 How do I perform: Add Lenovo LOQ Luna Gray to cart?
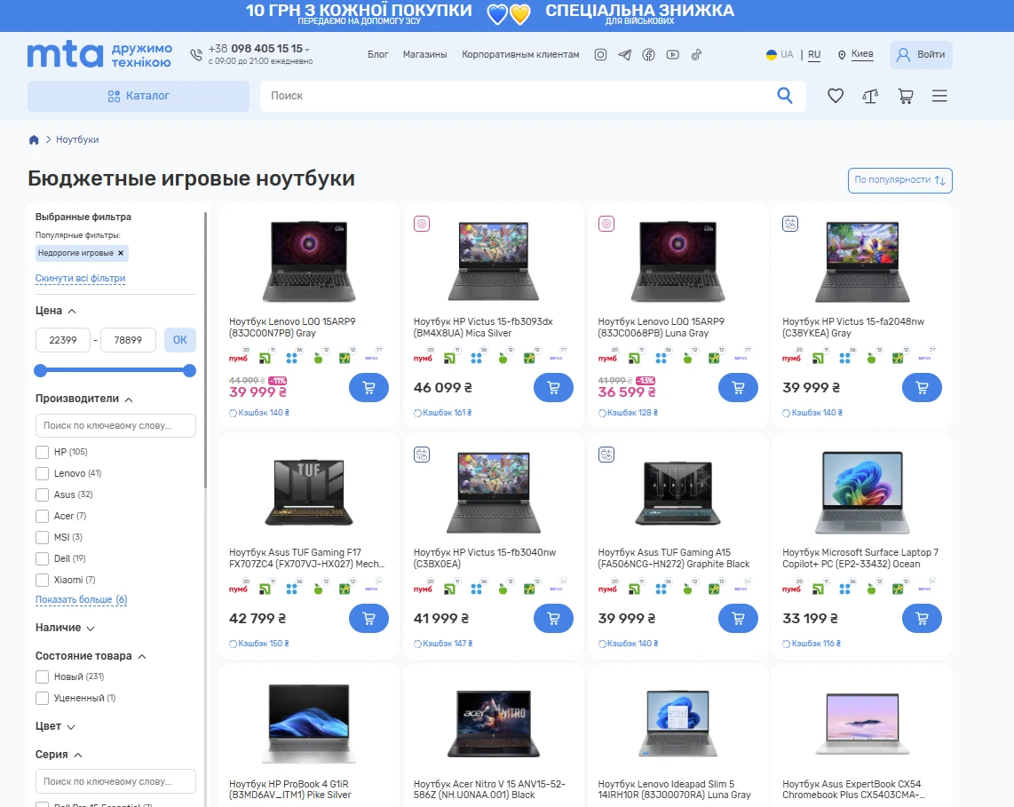738,388
